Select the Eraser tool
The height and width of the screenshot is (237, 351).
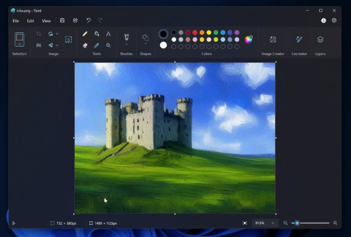pos(85,45)
